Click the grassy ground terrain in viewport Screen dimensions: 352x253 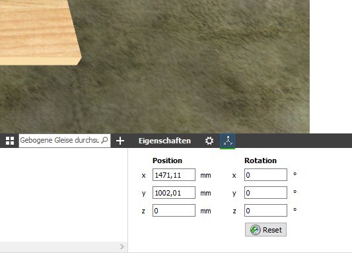(191, 79)
